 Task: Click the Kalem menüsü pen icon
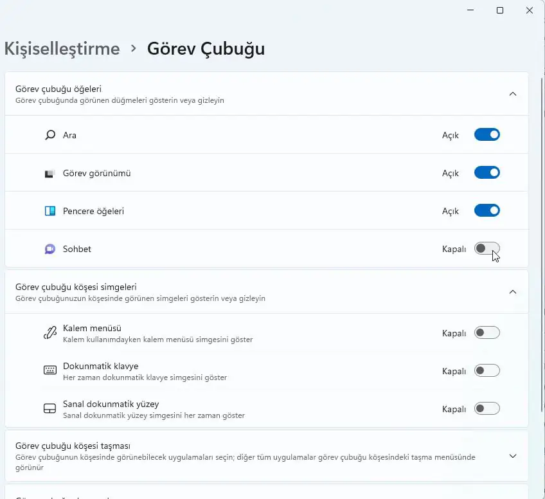[x=49, y=332]
